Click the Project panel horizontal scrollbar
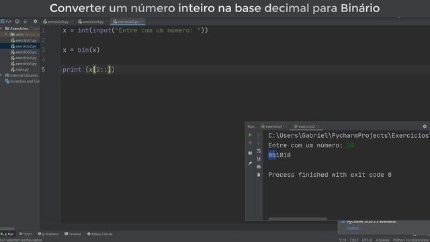The height and width of the screenshot is (242, 430). (x=7, y=229)
